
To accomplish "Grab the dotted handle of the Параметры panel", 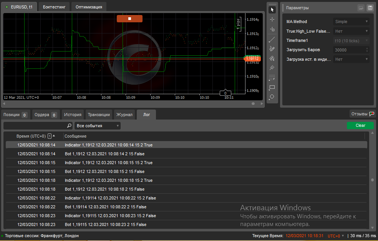I will (283, 8).
